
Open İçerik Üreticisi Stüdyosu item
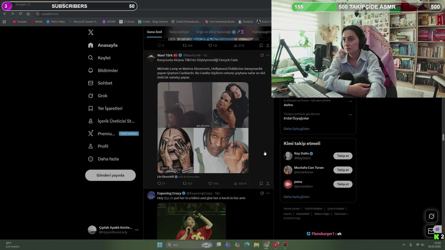click(111, 121)
